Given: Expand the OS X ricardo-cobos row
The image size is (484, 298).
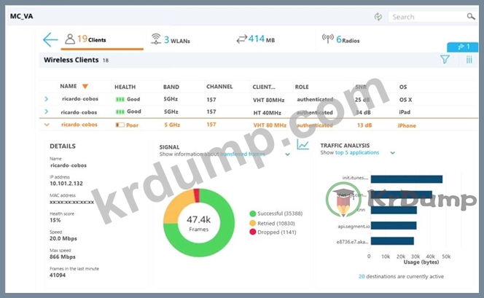Looking at the screenshot, I should (x=47, y=99).
